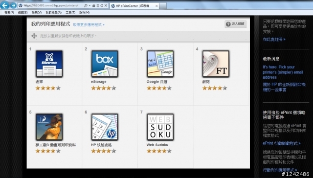Click the drag-to-reorder cross arrows icon
The width and height of the screenshot is (313, 178).
pyautogui.click(x=34, y=36)
